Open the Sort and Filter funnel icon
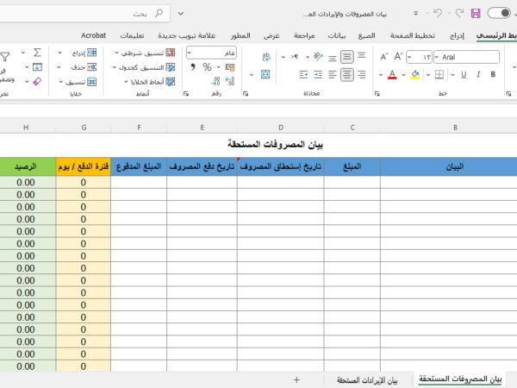The image size is (517, 388). click(4, 57)
